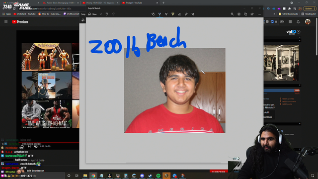Switch to the Posing 19.09.2021 YouTube tab
318x179 pixels.
[x=100, y=3]
